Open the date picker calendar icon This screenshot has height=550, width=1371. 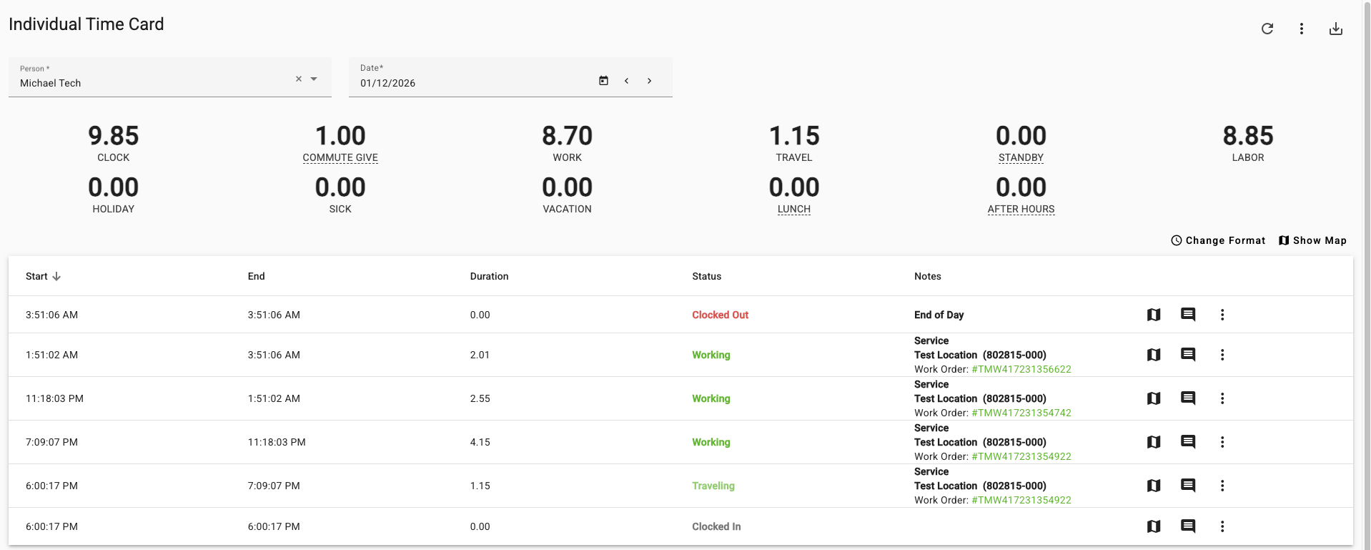[x=604, y=81]
